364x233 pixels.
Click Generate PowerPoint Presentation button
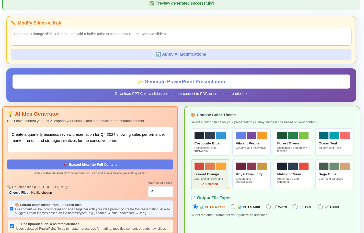(181, 81)
